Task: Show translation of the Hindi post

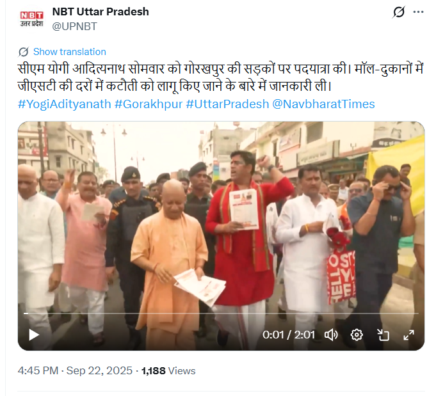Action: [70, 52]
